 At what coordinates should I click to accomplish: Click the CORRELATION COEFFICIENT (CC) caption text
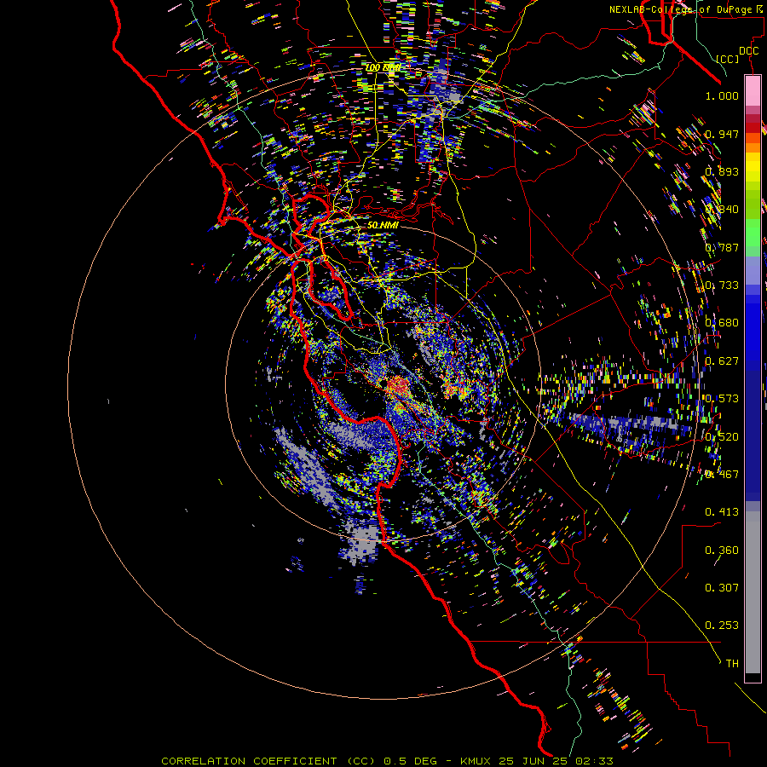pyautogui.click(x=268, y=761)
